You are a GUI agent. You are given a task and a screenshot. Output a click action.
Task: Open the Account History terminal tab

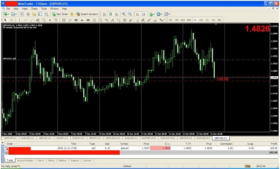26,160
